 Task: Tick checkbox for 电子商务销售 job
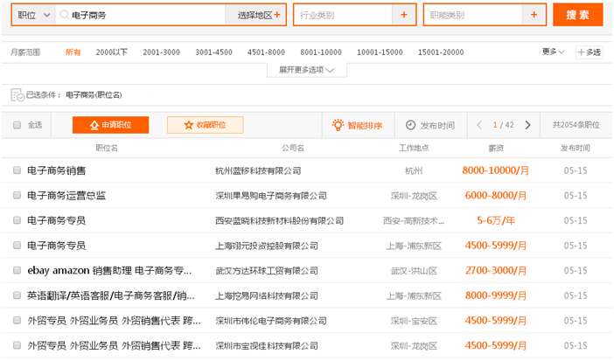click(17, 170)
